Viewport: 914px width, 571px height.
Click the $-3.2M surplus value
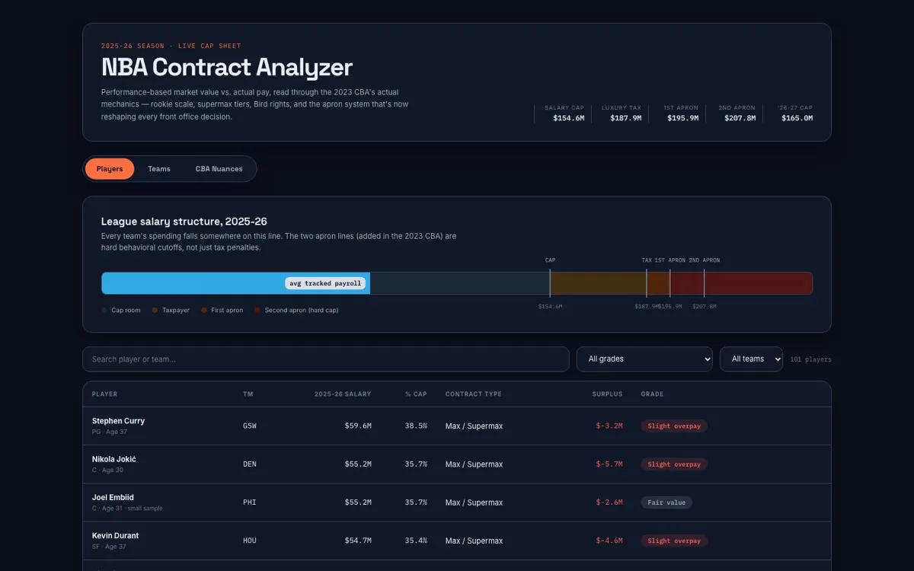point(609,426)
